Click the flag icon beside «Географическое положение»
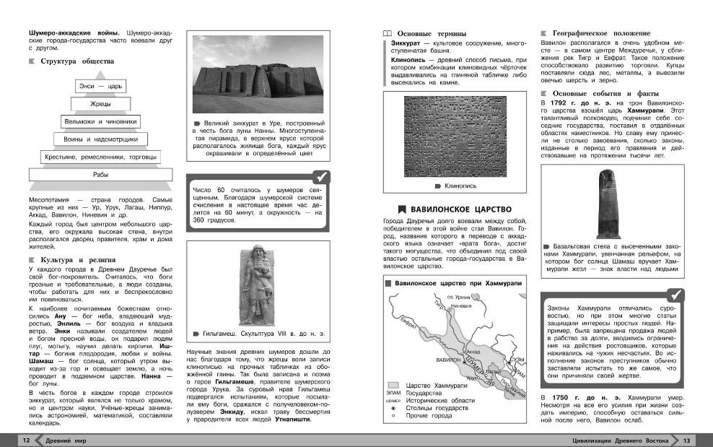Screen dimensions: 713x447 (545, 33)
